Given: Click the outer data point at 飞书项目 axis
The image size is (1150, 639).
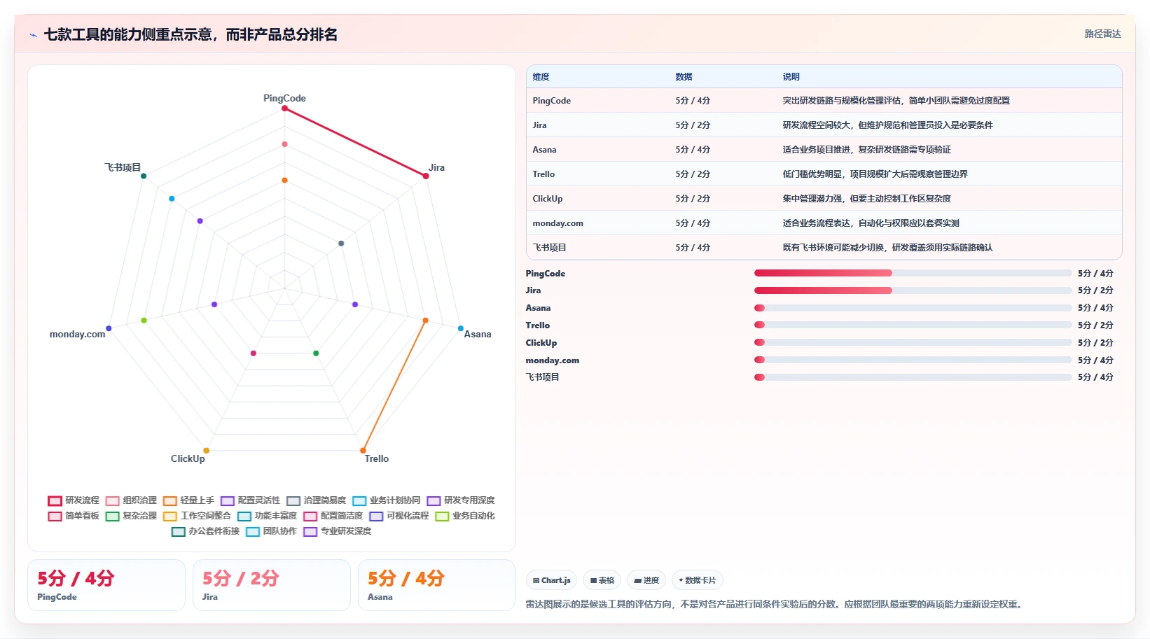Looking at the screenshot, I should pyautogui.click(x=144, y=176).
